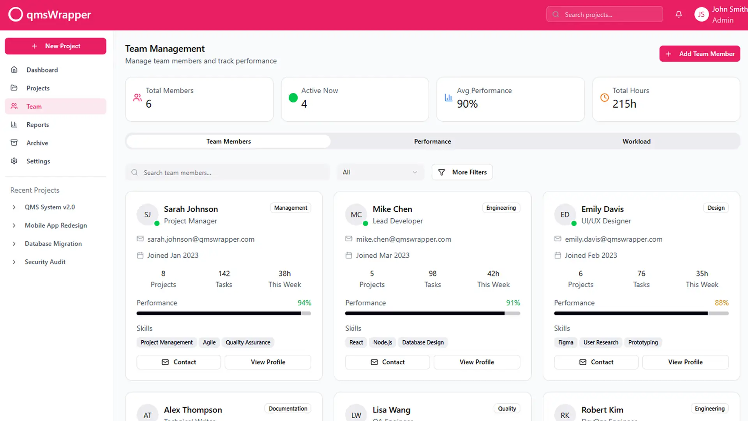The height and width of the screenshot is (421, 748).
Task: Click the SJ avatar for Sarah Johnson
Action: (x=147, y=214)
